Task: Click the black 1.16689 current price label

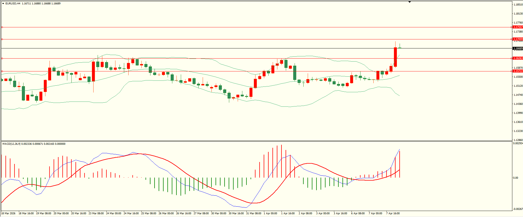Action: click(x=518, y=48)
